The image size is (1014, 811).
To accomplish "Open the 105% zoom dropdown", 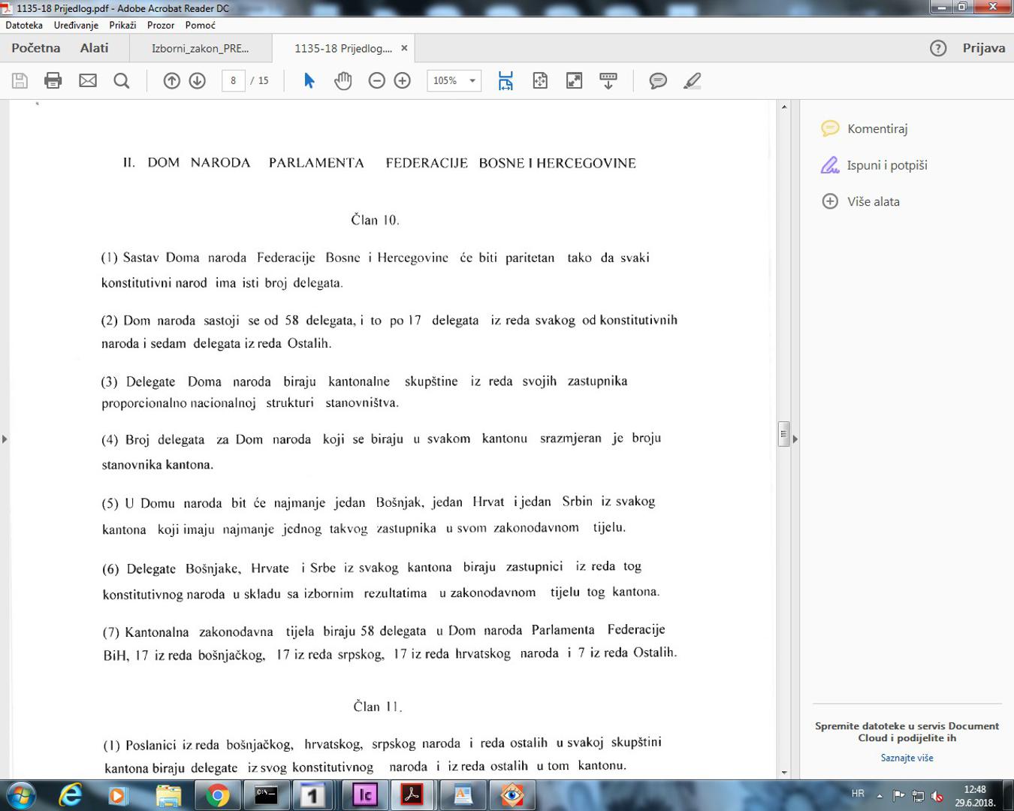I will (472, 80).
